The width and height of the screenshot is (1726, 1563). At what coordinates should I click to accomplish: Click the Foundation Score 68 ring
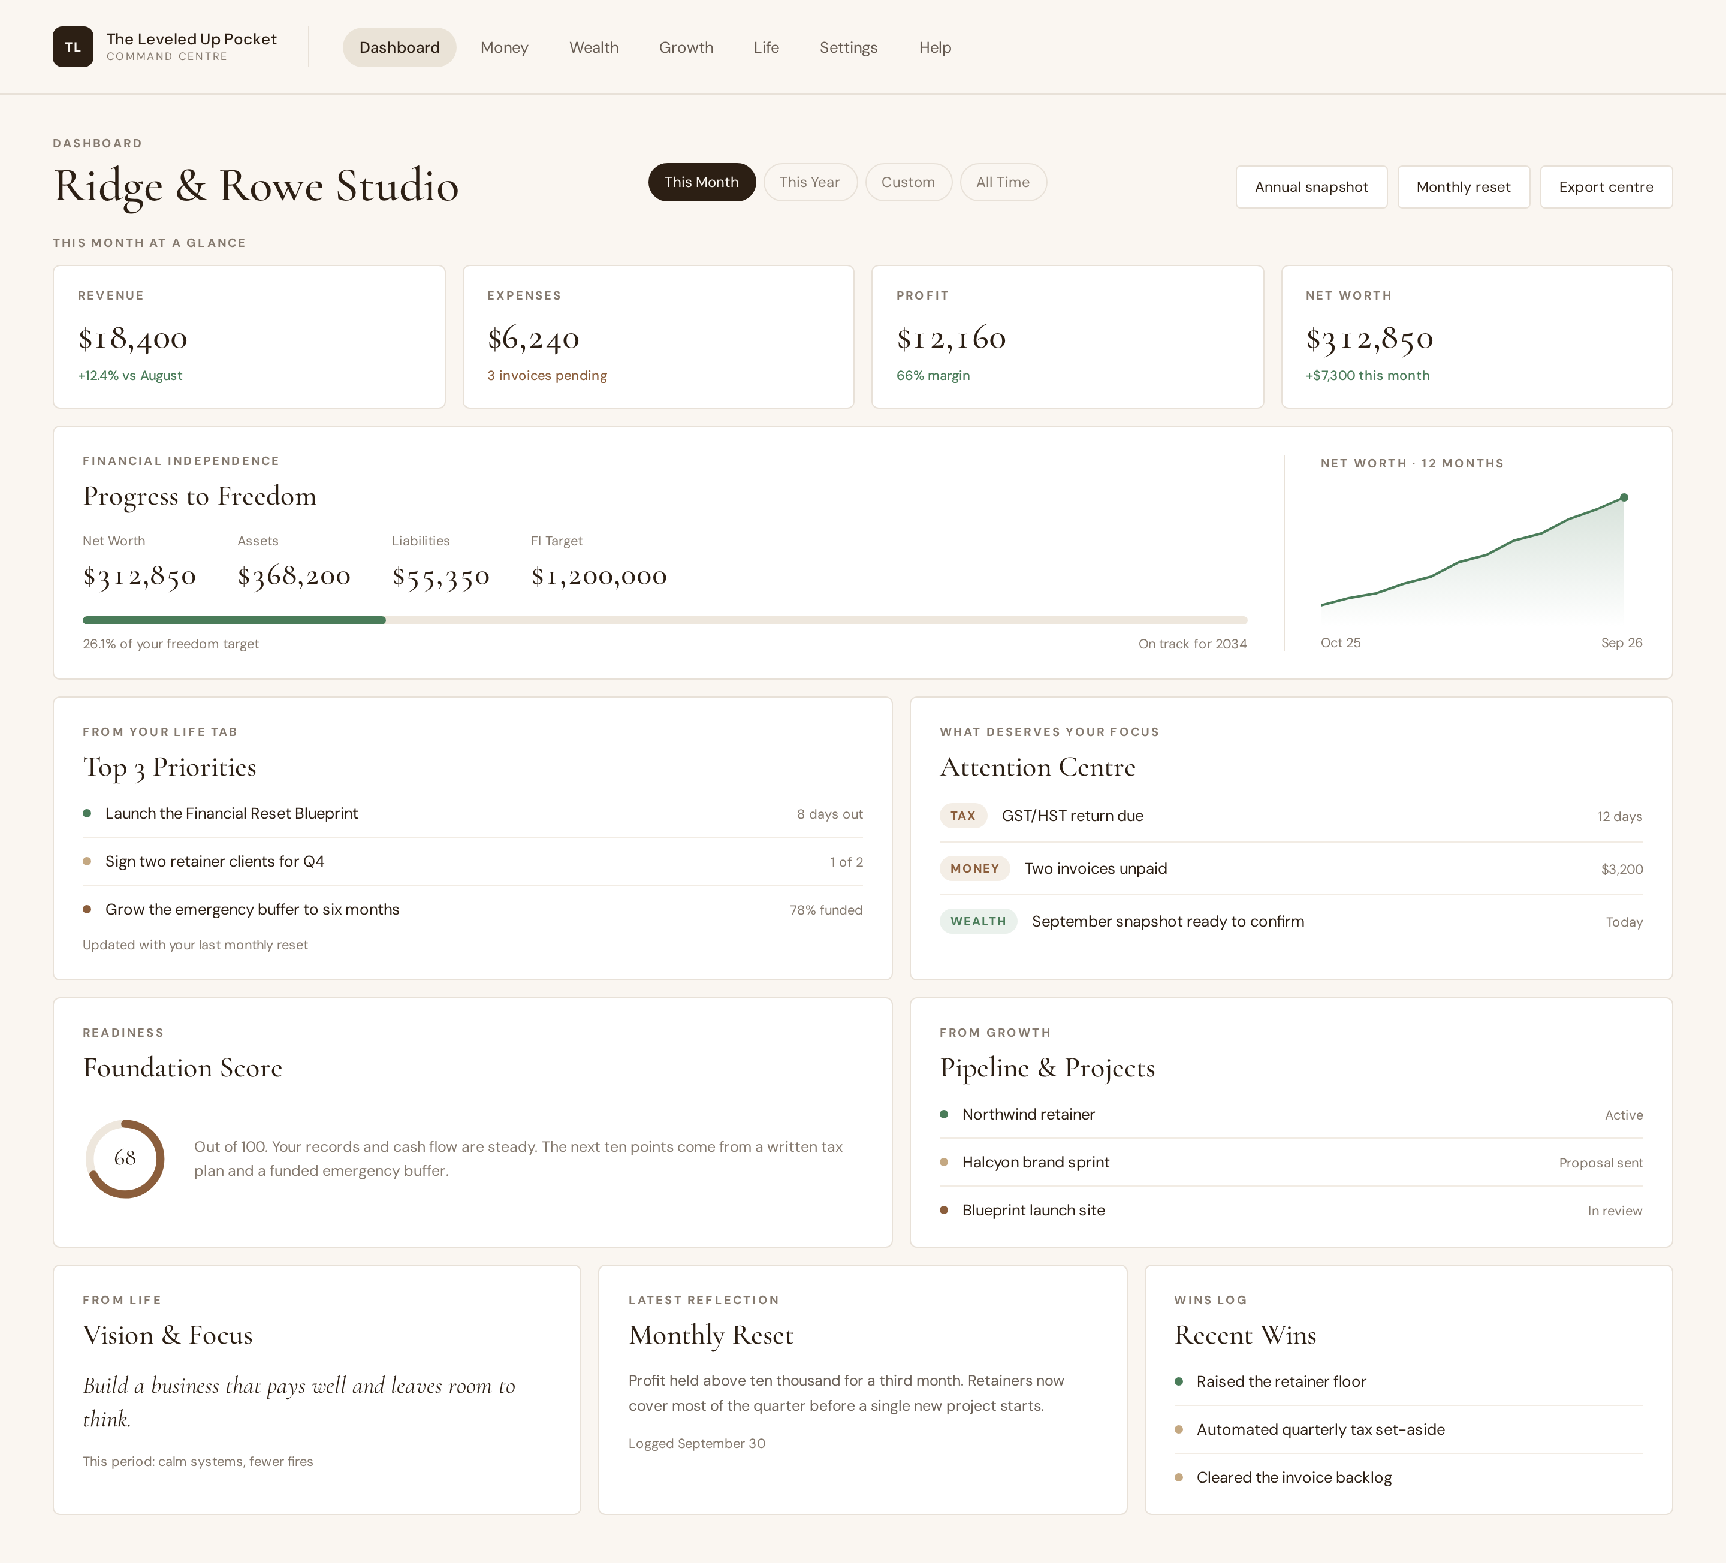[125, 1158]
